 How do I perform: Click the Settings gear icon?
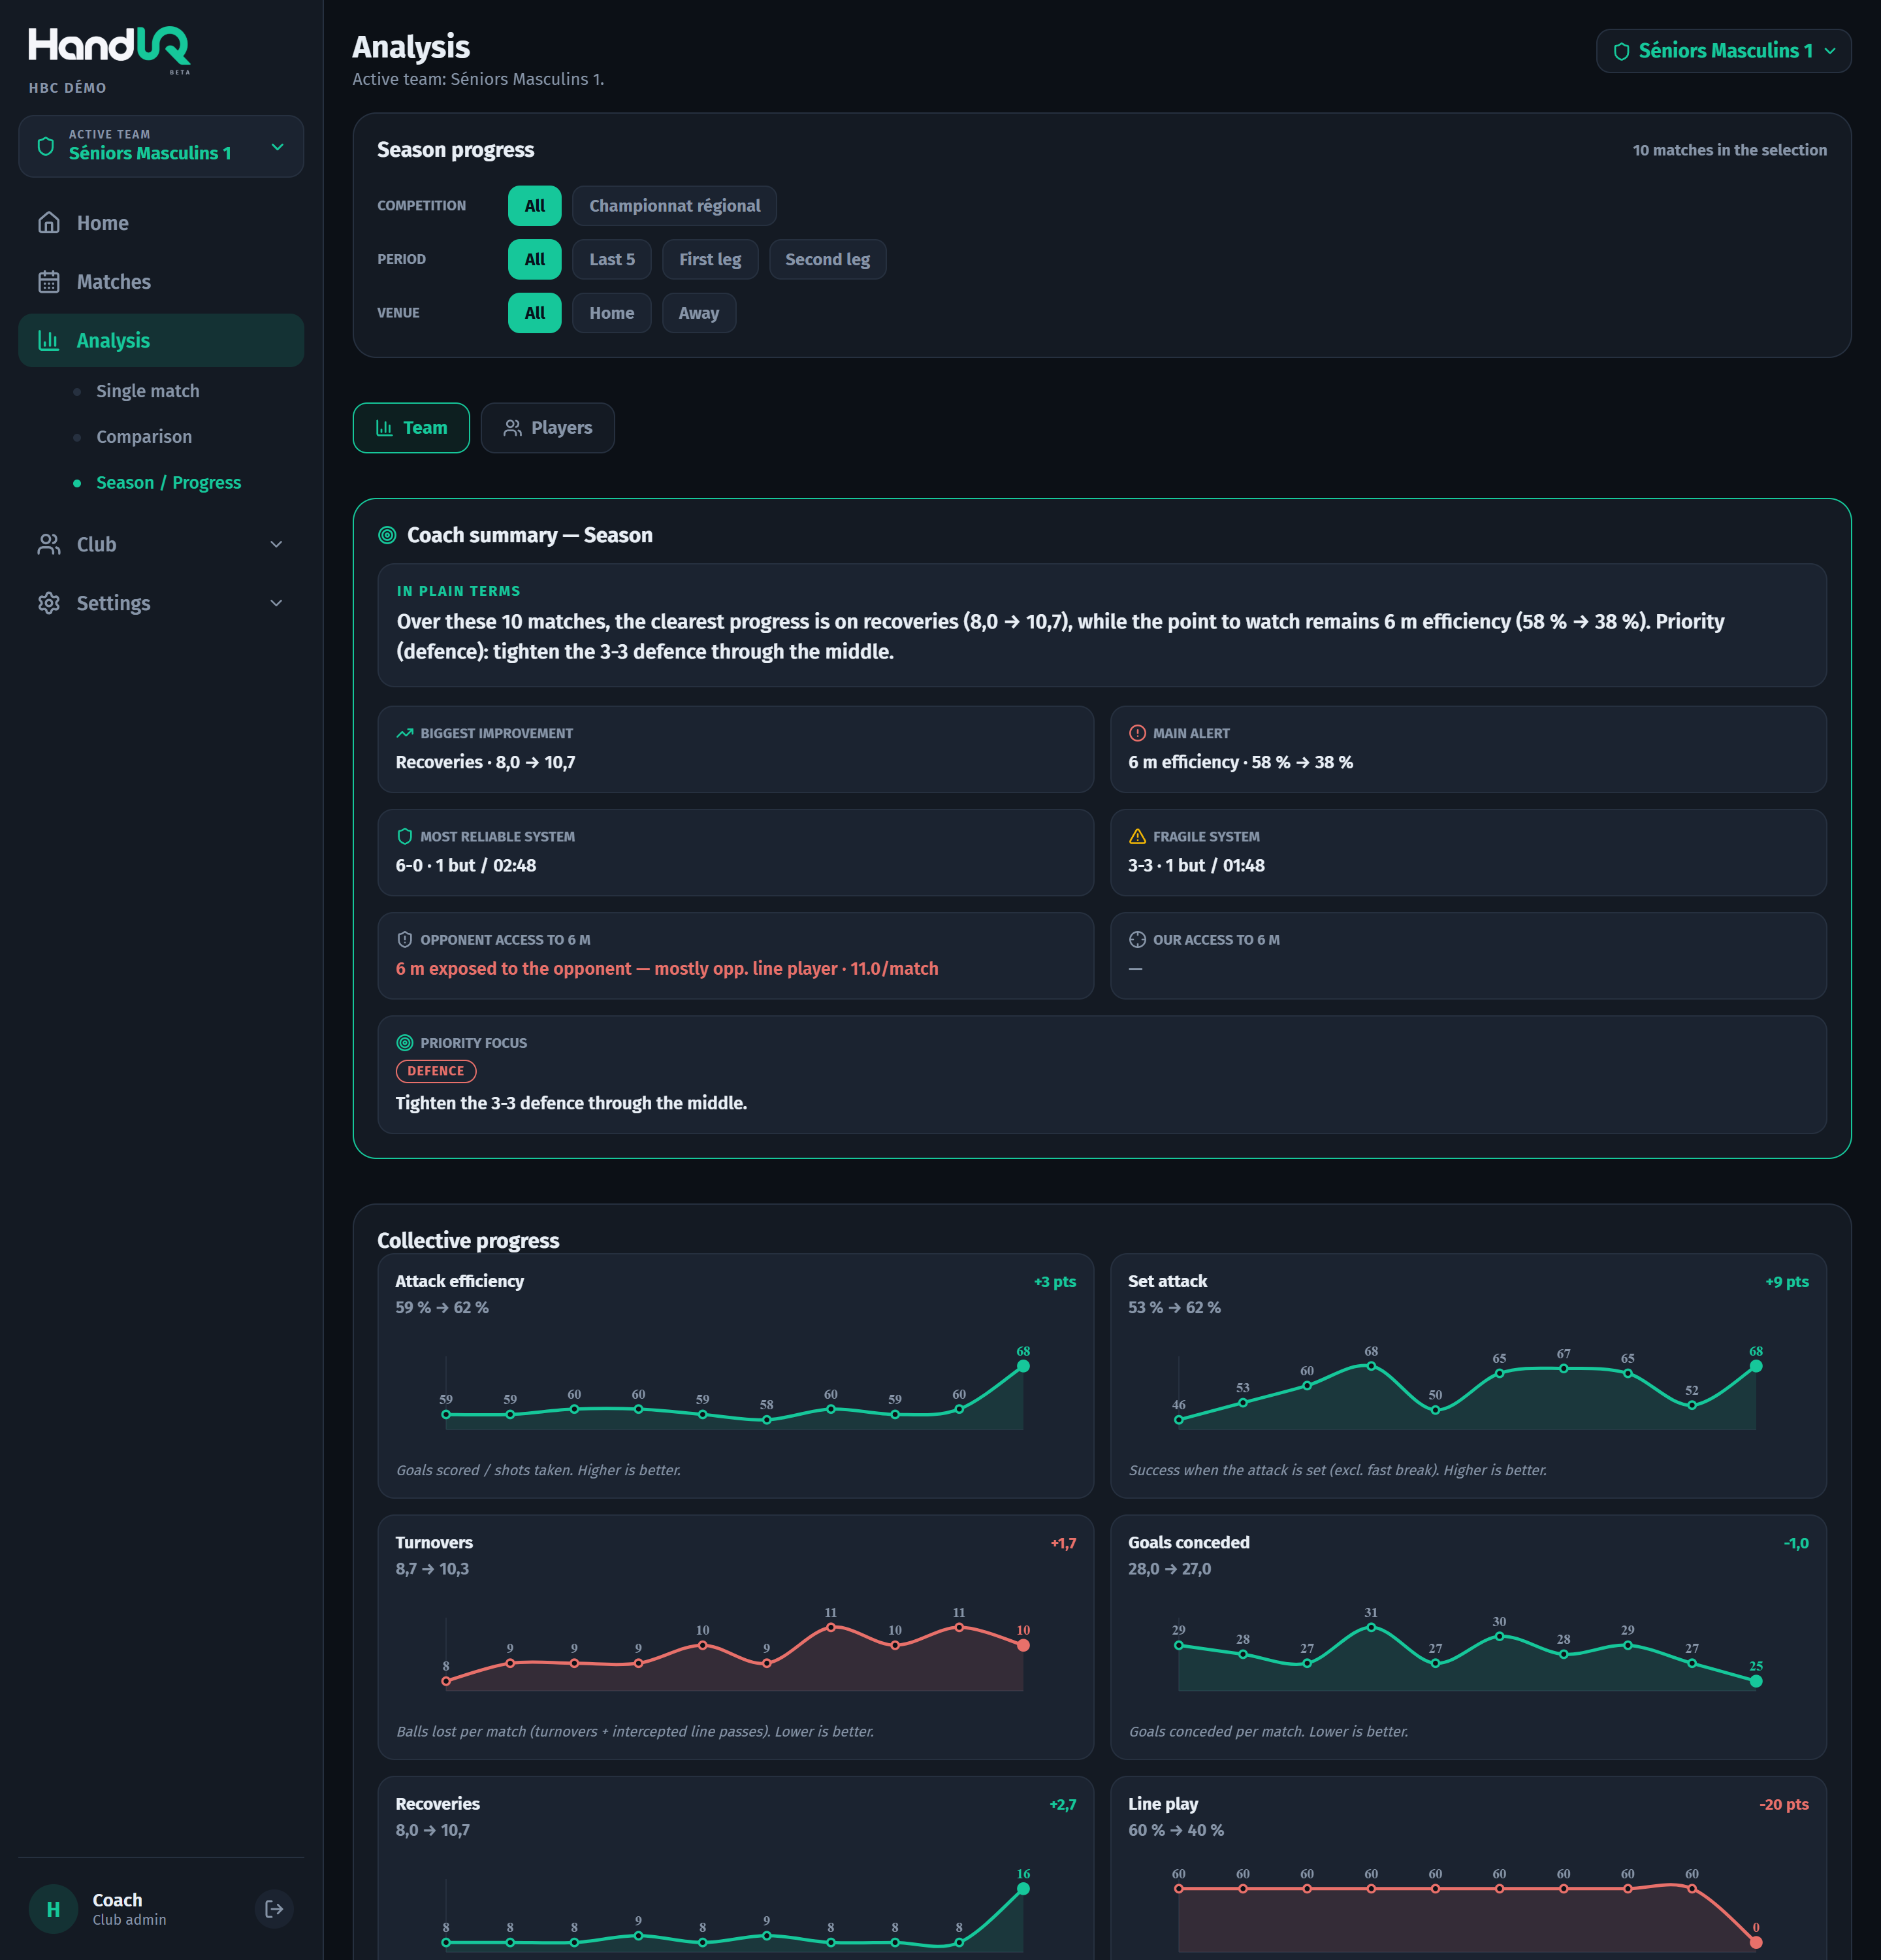(x=49, y=603)
